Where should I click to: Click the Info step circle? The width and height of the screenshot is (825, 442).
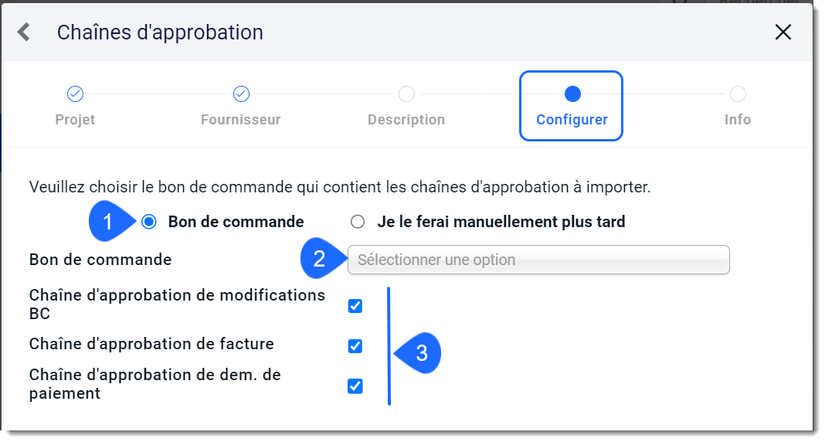pos(738,94)
